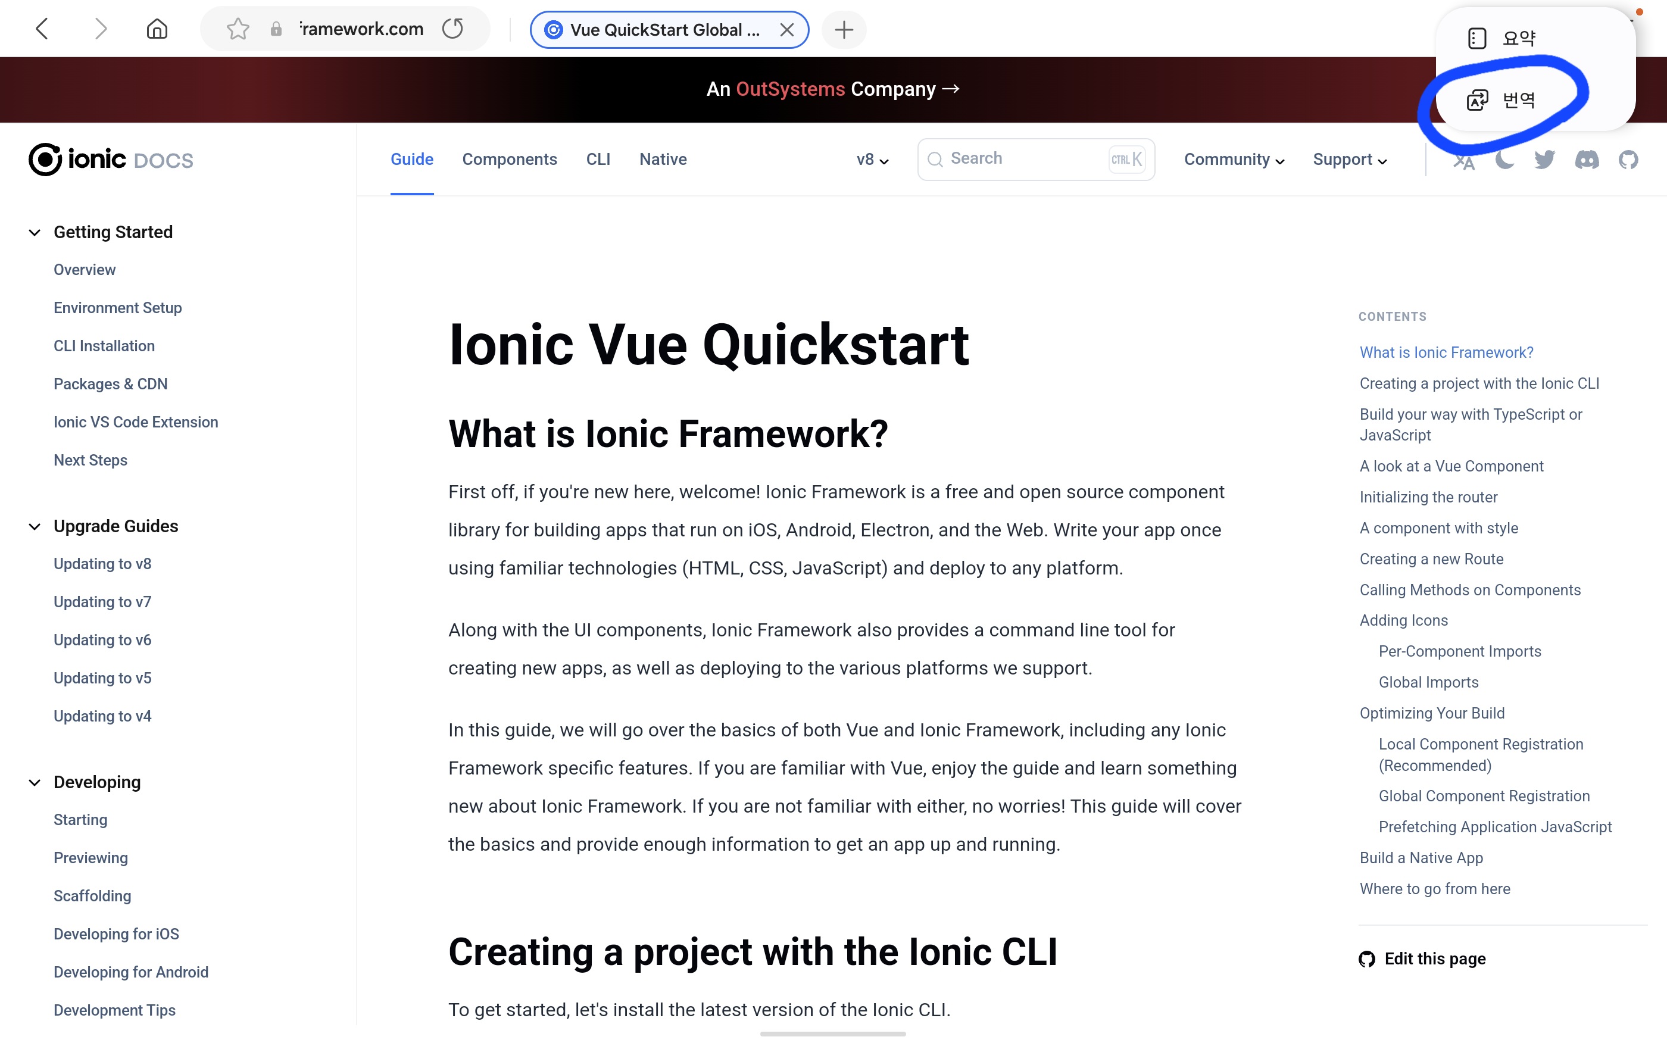Toggle dark mode moon icon
The height and width of the screenshot is (1043, 1667).
pyautogui.click(x=1504, y=160)
